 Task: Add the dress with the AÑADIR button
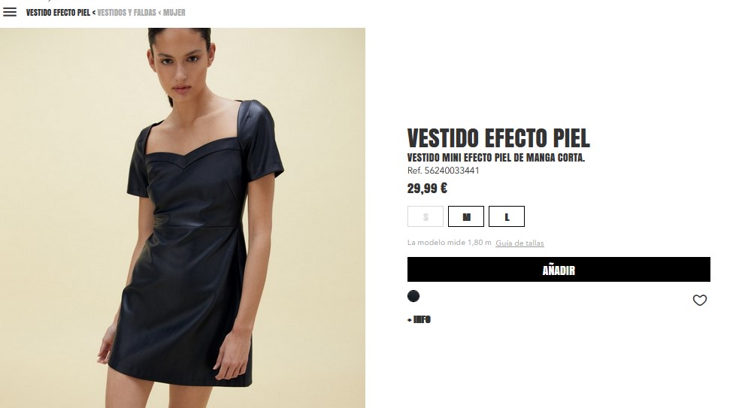559,270
